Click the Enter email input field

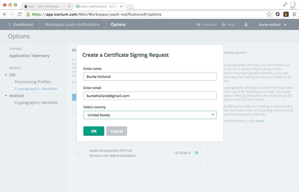coord(150,96)
